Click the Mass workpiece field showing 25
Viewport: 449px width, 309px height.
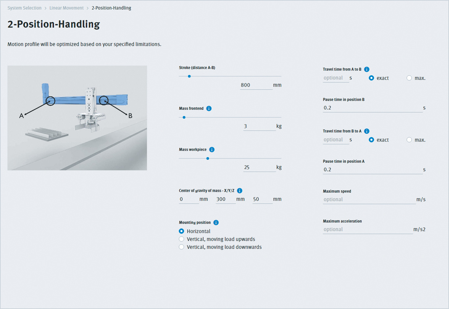tap(259, 167)
